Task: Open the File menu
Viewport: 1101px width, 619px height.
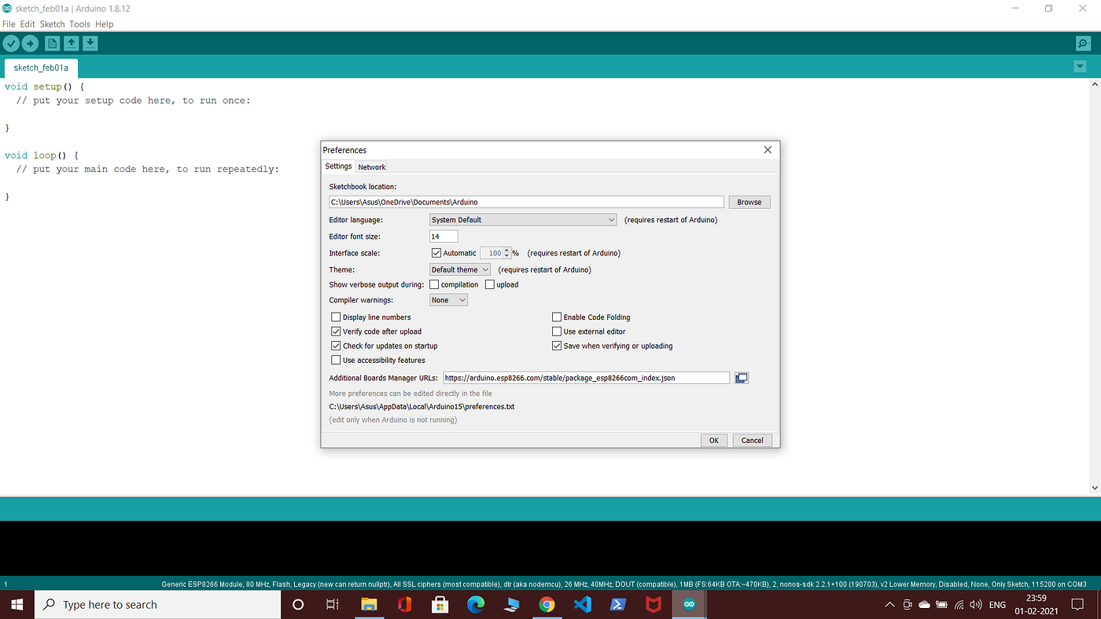Action: pyautogui.click(x=9, y=24)
